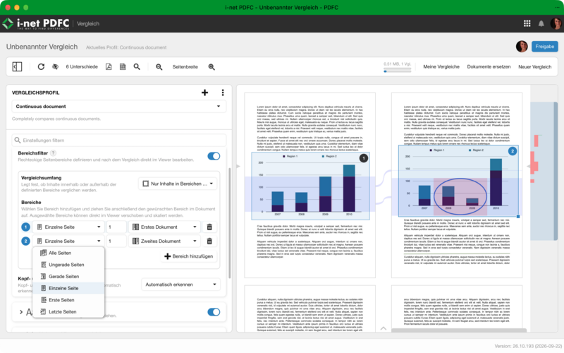564x353 pixels.
Task: Click the region 1 number badge in the list
Action: pos(25,227)
